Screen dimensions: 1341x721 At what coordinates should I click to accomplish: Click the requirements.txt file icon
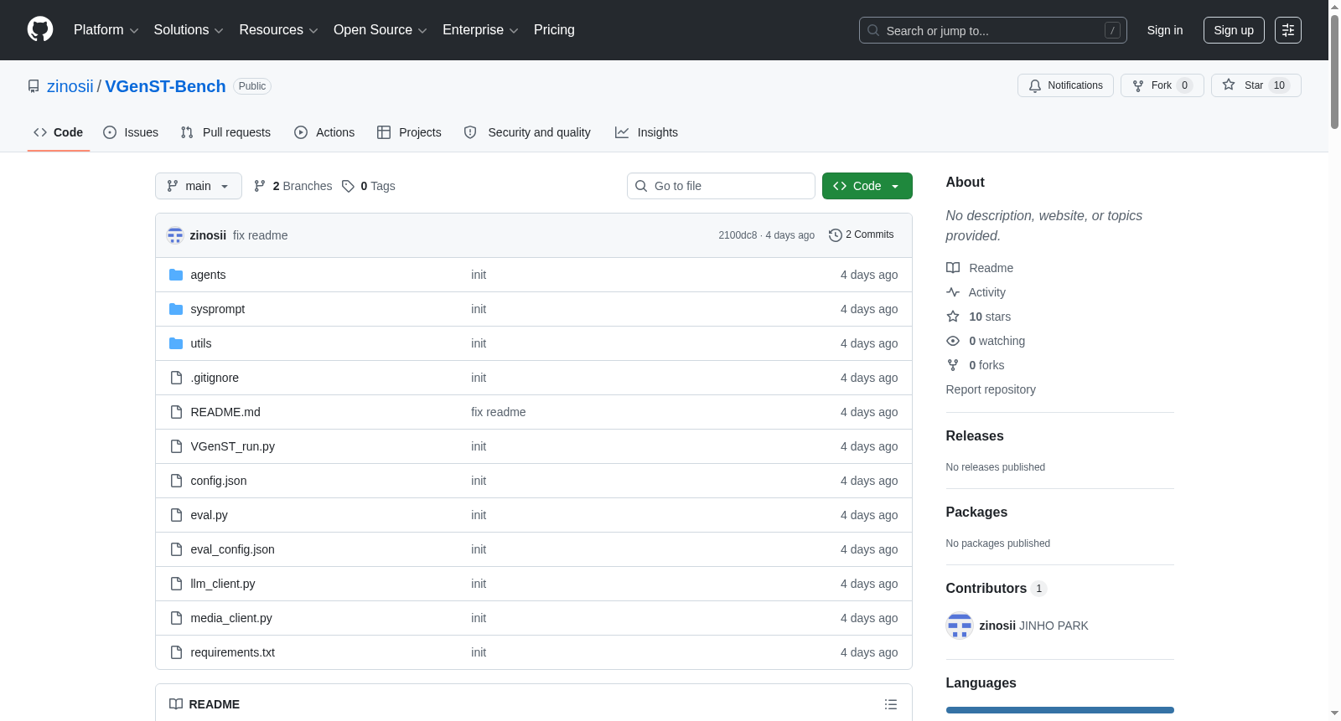[176, 652]
